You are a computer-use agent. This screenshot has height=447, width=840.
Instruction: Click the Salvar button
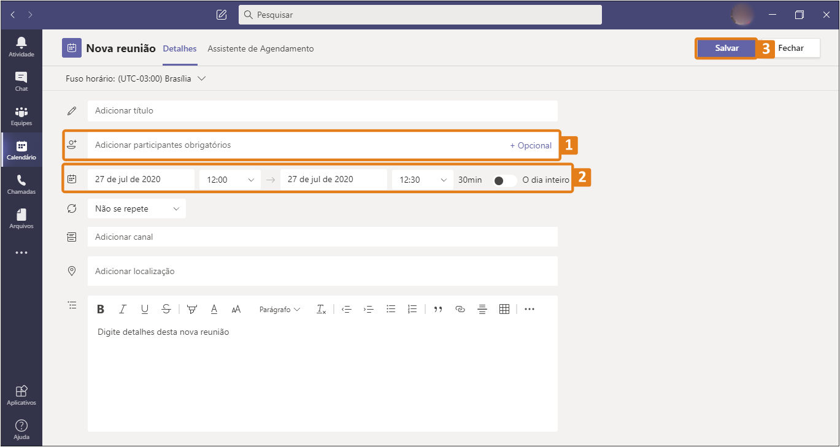[727, 48]
